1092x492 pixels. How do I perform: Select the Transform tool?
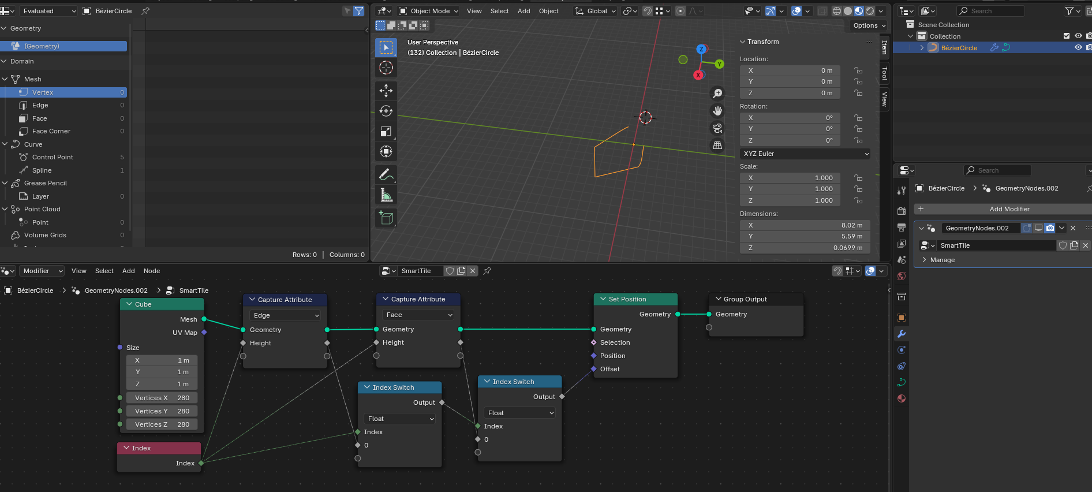pos(386,151)
